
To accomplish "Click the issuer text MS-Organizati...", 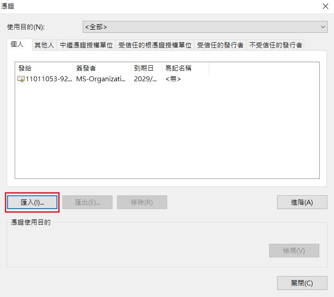I will pos(101,79).
